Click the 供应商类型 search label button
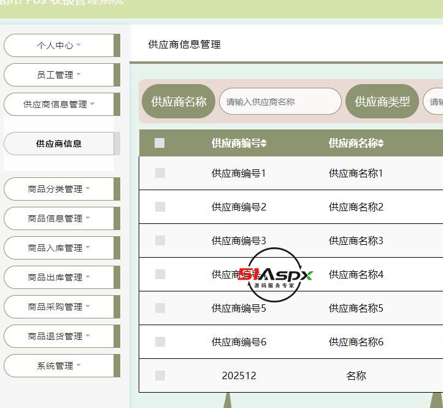This screenshot has height=408, width=443. coord(382,101)
